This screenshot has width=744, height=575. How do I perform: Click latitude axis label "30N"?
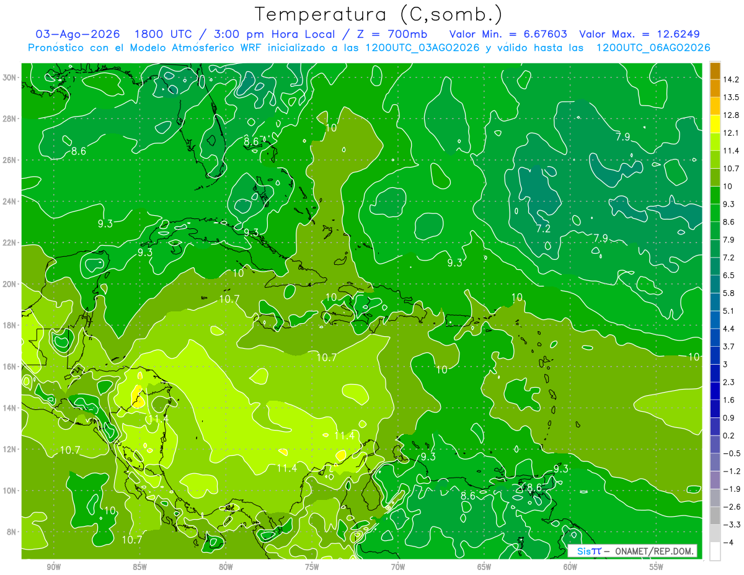[x=9, y=78]
